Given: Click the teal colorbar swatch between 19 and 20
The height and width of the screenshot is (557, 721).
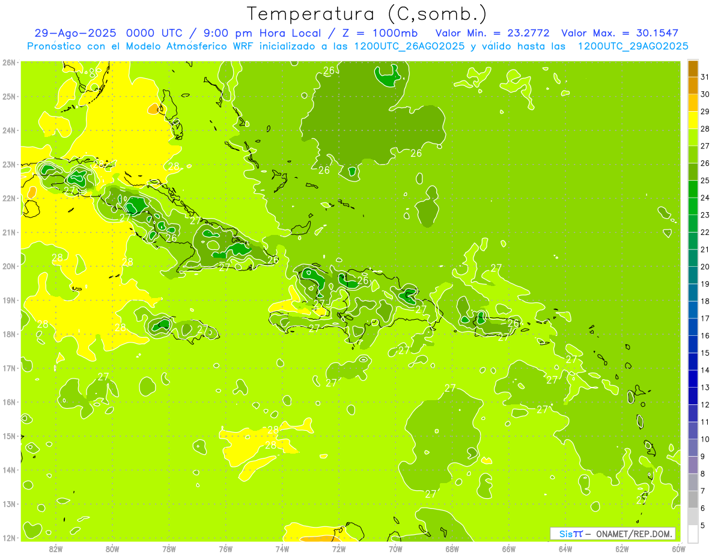Looking at the screenshot, I should pyautogui.click(x=693, y=275).
